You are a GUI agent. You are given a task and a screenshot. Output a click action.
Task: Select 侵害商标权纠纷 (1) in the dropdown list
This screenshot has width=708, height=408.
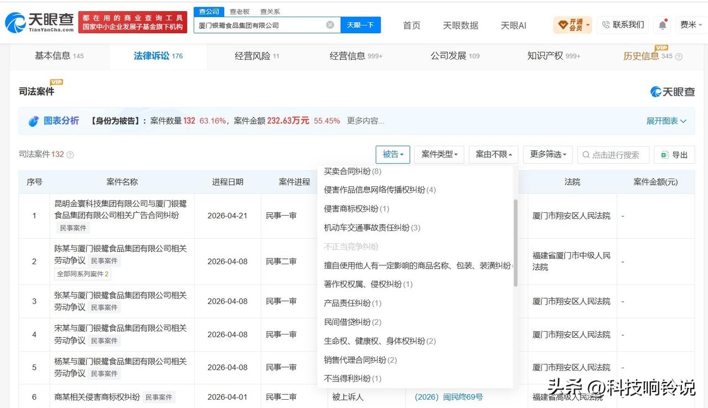[357, 208]
